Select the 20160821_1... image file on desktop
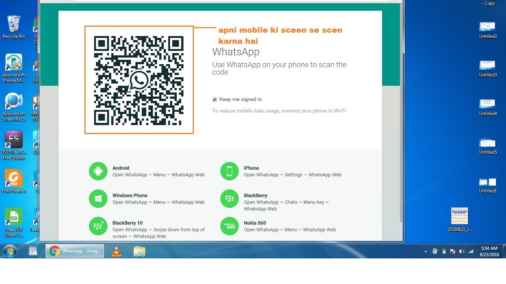This screenshot has height=284, width=506. pyautogui.click(x=460, y=220)
